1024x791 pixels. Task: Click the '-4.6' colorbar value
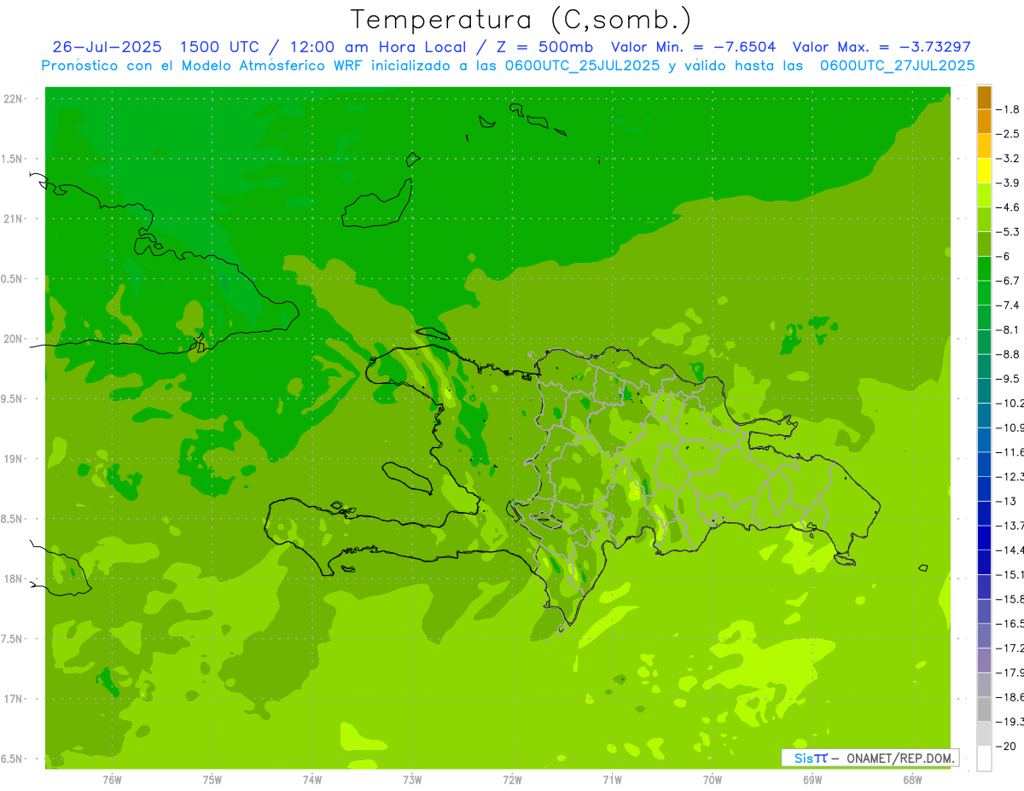click(1009, 207)
